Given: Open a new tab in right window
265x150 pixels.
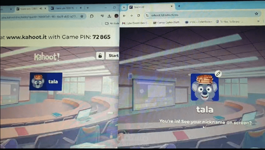Looking at the screenshot, I should coord(179,6).
